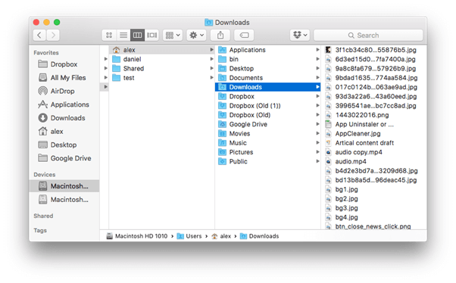The width and height of the screenshot is (456, 283).
Task: Expand the test folder arrow
Action: [212, 78]
